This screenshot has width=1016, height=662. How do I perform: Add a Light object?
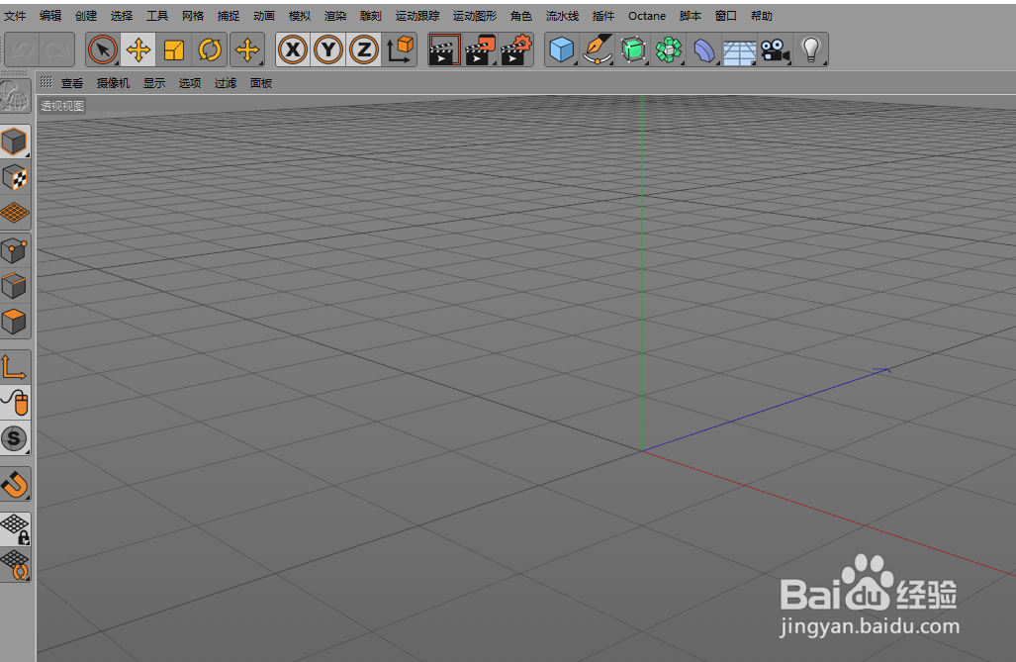point(810,49)
